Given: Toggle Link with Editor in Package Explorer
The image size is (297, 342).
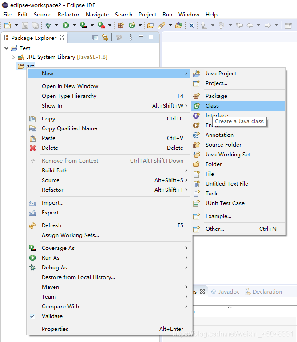Looking at the screenshot, I should coord(105,38).
